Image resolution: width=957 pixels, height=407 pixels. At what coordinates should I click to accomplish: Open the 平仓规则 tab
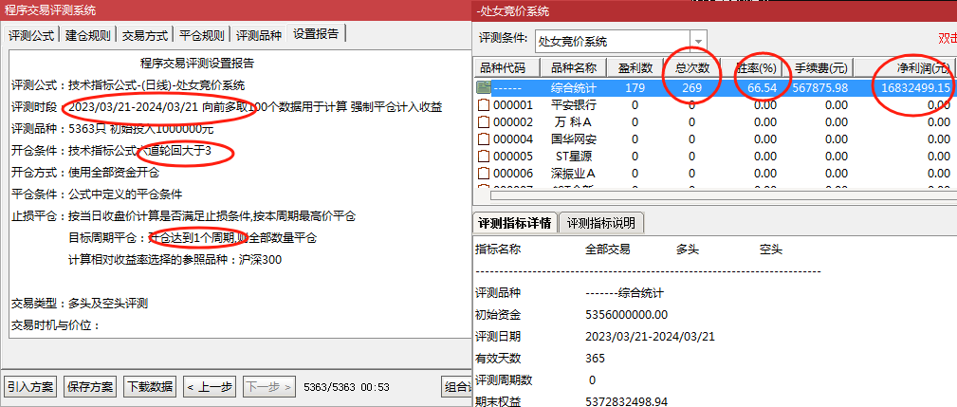click(x=202, y=35)
